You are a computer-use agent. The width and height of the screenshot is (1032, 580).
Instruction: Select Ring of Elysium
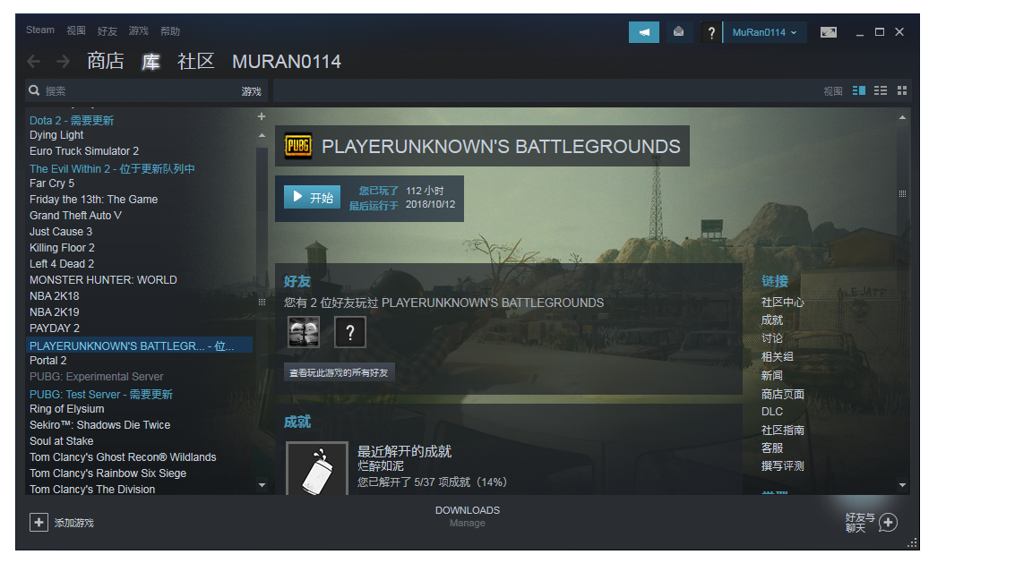coord(66,408)
